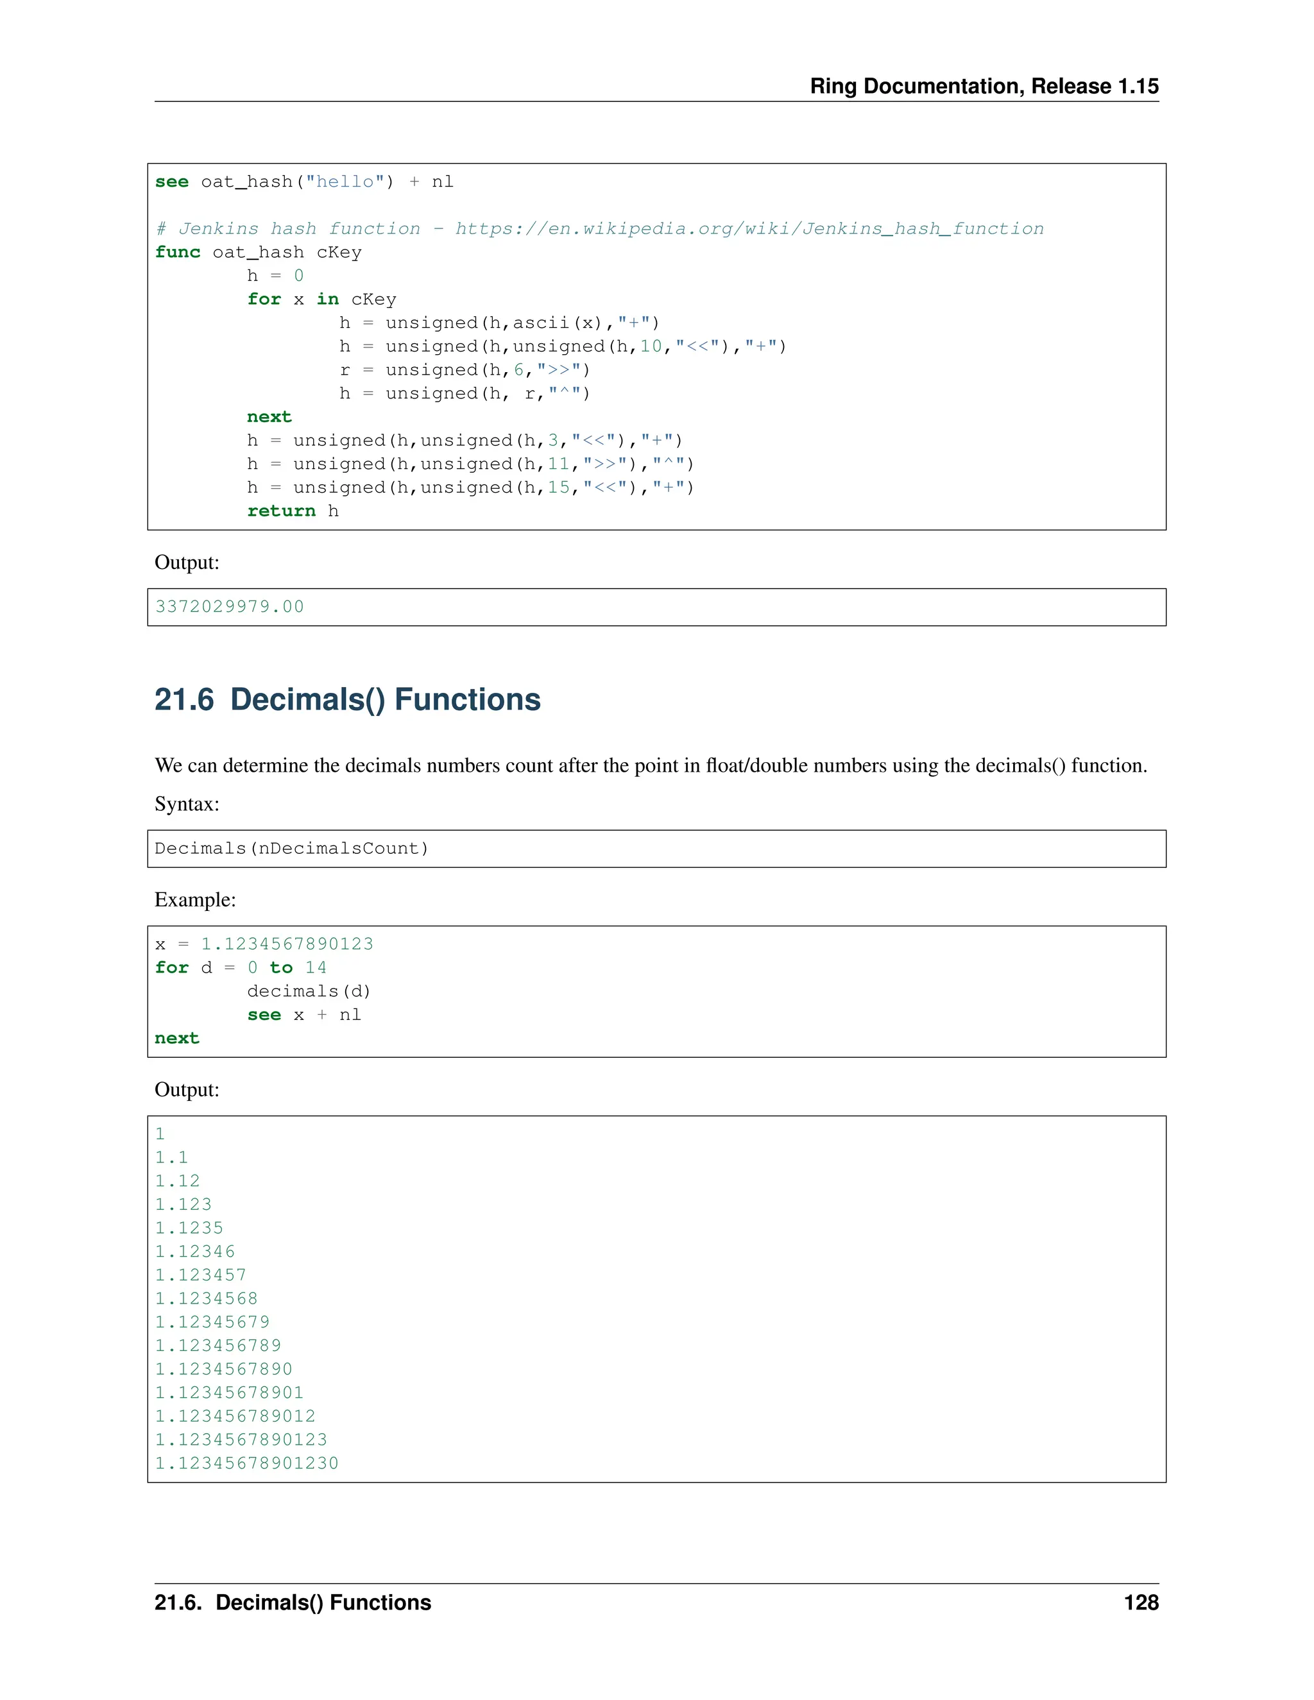Click the Example: label
The height and width of the screenshot is (1700, 1314).
click(194, 900)
